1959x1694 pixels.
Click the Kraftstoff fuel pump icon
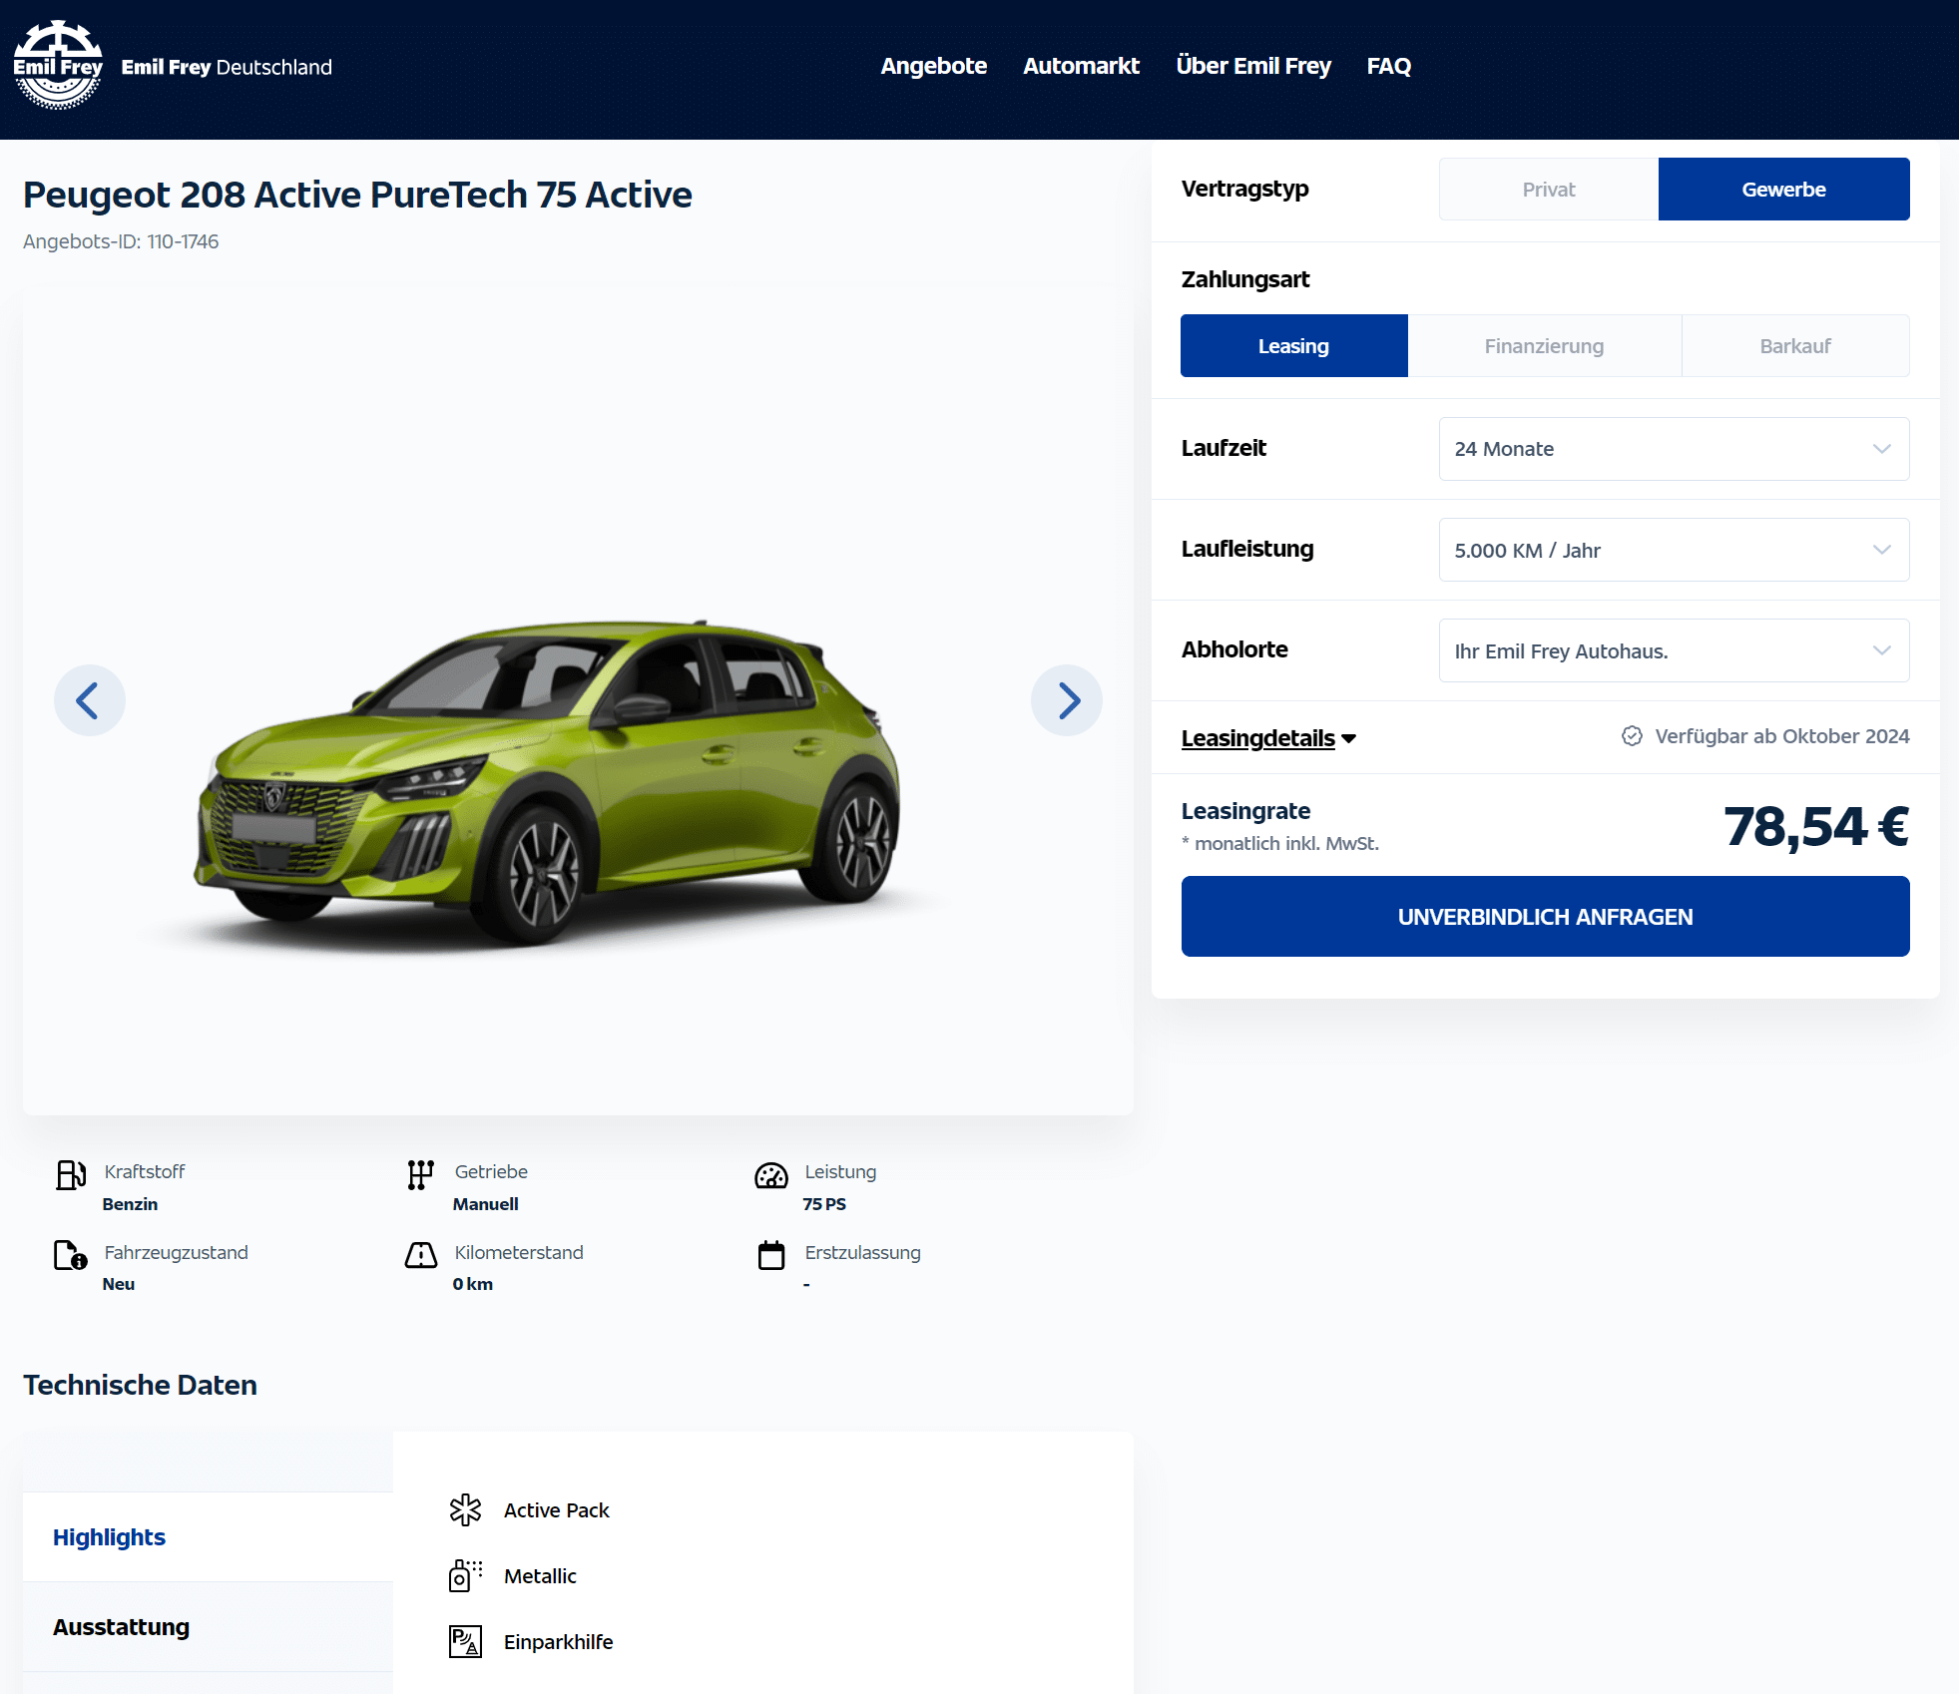point(71,1175)
